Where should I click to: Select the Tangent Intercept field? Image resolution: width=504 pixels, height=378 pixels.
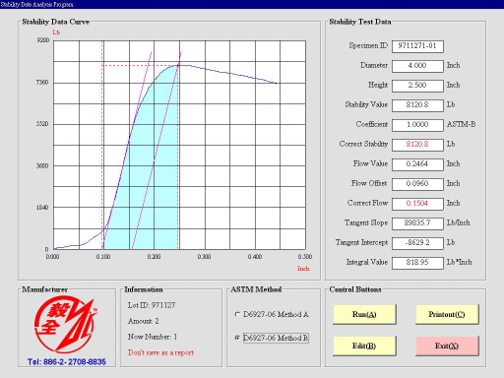(x=417, y=243)
